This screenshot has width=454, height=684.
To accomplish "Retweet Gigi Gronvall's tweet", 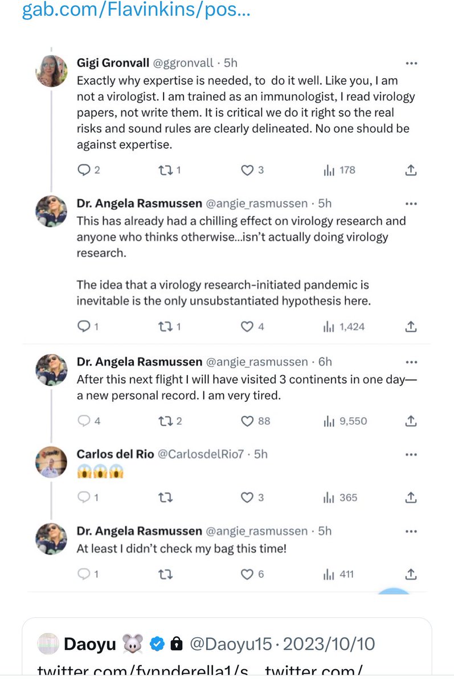I will click(165, 170).
